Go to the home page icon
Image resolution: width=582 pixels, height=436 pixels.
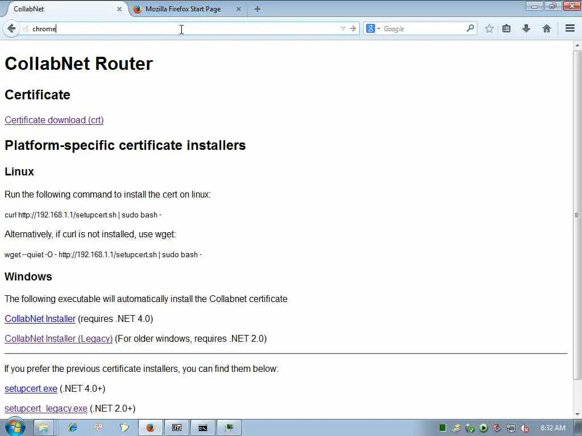(546, 28)
